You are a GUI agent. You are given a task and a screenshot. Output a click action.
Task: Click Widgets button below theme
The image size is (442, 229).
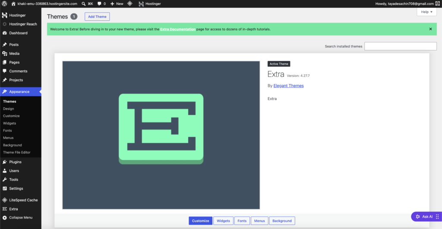(223, 221)
